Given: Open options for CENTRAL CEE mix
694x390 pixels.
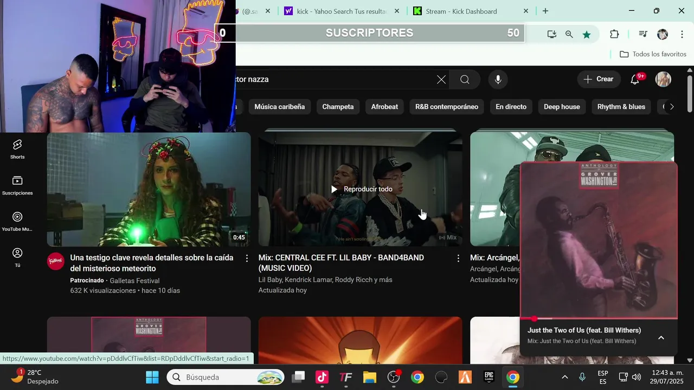Looking at the screenshot, I should click(458, 258).
